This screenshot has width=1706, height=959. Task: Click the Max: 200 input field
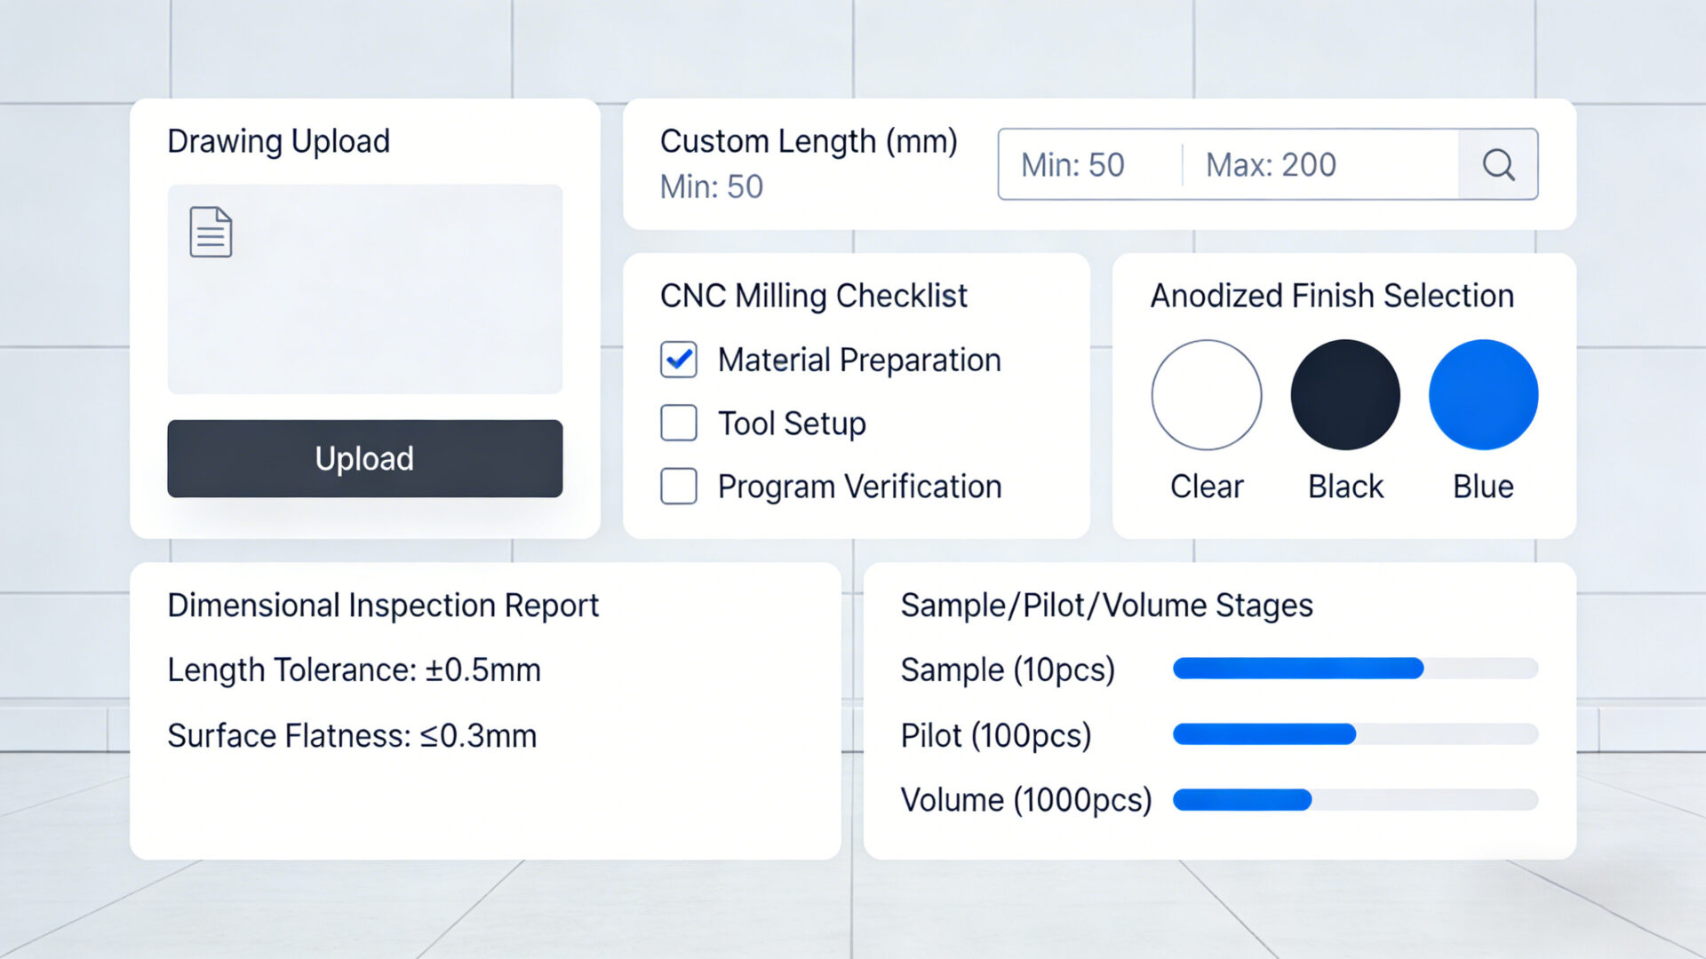click(x=1271, y=164)
